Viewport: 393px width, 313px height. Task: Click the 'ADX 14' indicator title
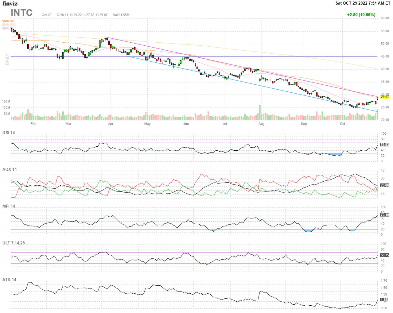tap(10, 169)
